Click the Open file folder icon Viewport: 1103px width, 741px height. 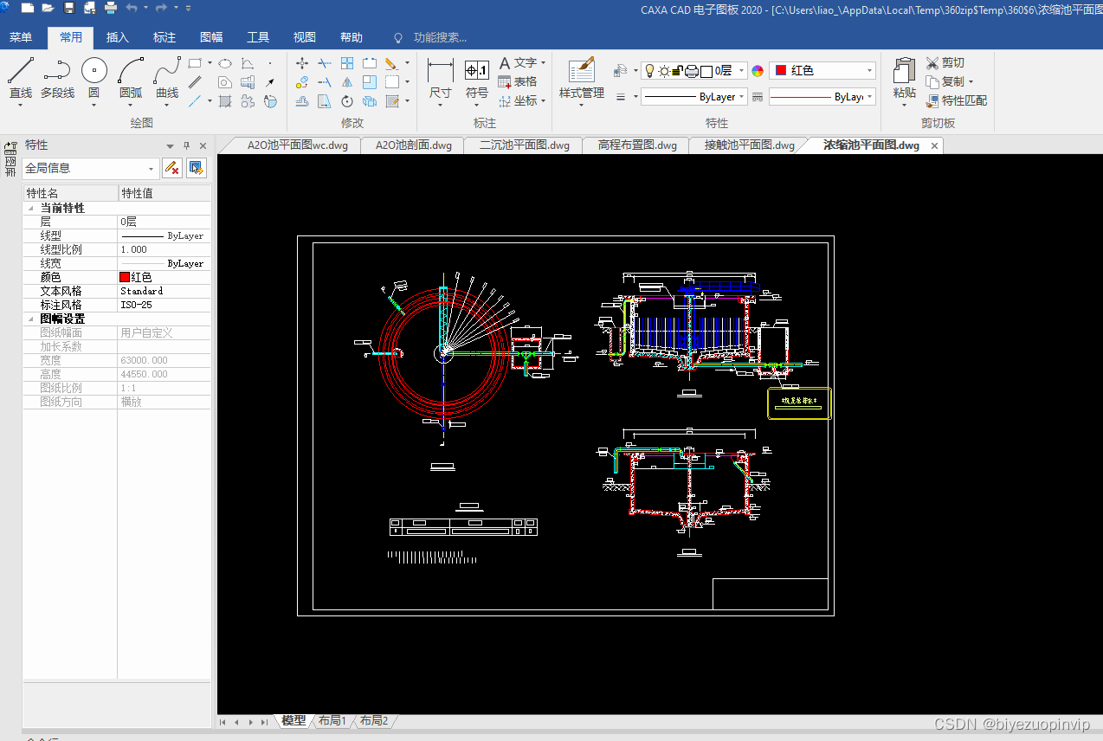pyautogui.click(x=48, y=8)
